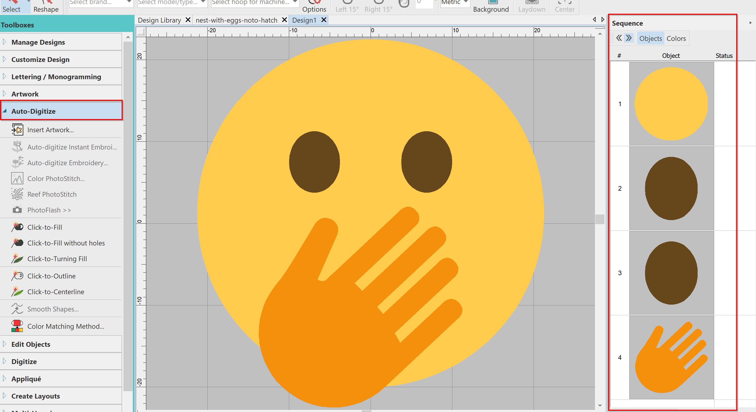The image size is (756, 412).
Task: Click the Status column header
Action: (x=724, y=55)
